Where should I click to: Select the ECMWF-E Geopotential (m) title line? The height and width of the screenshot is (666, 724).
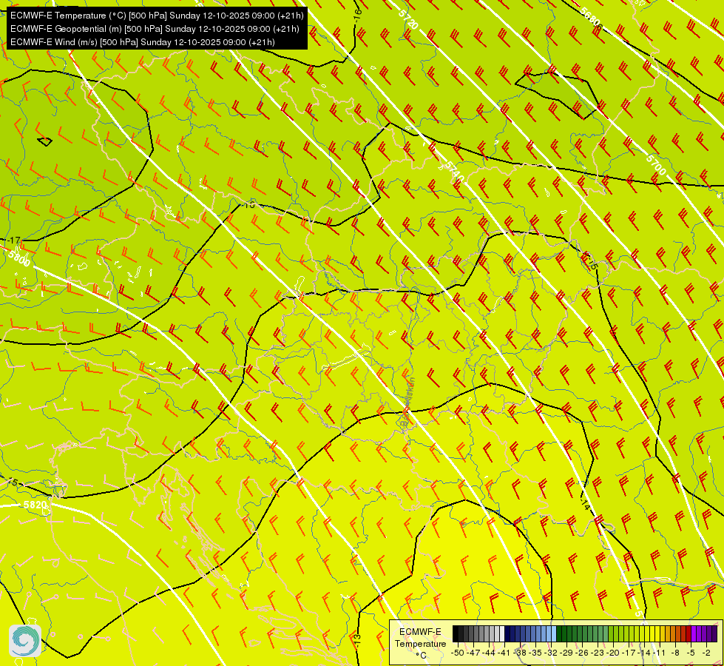coord(155,29)
